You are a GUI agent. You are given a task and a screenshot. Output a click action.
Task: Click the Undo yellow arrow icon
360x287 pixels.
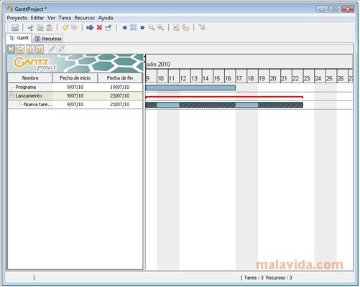(65, 27)
